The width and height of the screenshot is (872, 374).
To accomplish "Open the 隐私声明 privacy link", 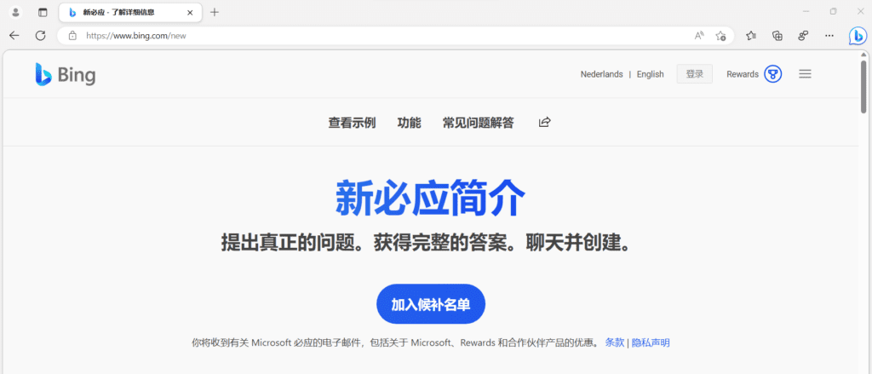I will [651, 342].
